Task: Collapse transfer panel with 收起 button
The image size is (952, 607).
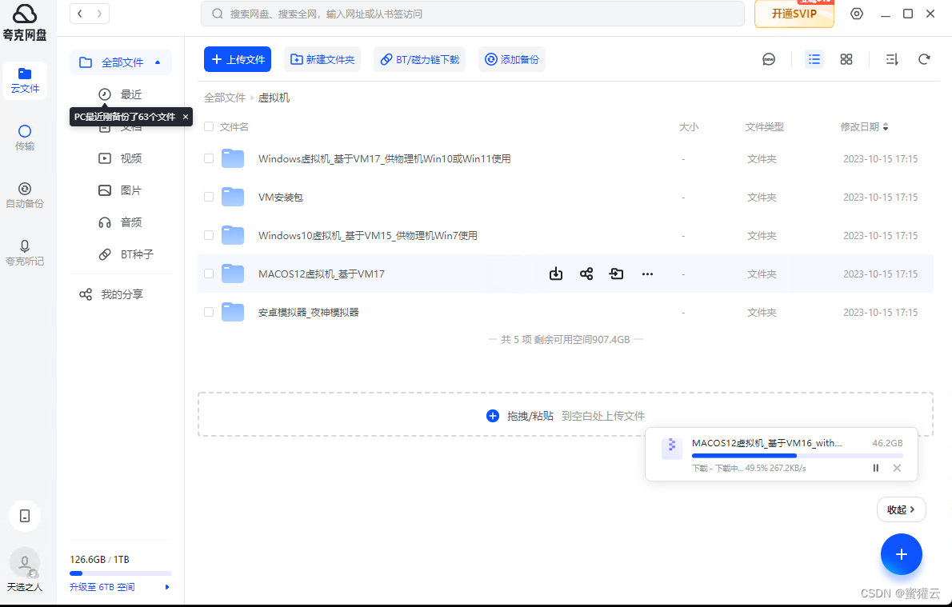Action: point(901,510)
